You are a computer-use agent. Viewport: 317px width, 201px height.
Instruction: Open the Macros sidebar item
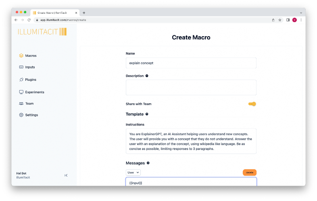coord(28,55)
